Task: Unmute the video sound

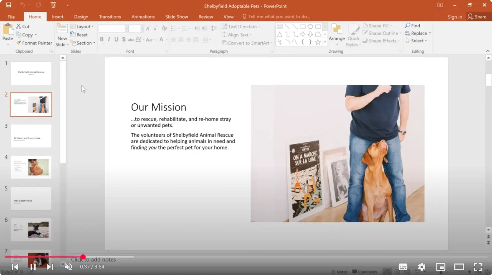Action: click(x=68, y=267)
